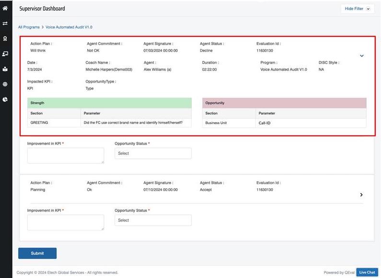Open the Live Chat button
This screenshot has width=381, height=278.
pyautogui.click(x=367, y=272)
